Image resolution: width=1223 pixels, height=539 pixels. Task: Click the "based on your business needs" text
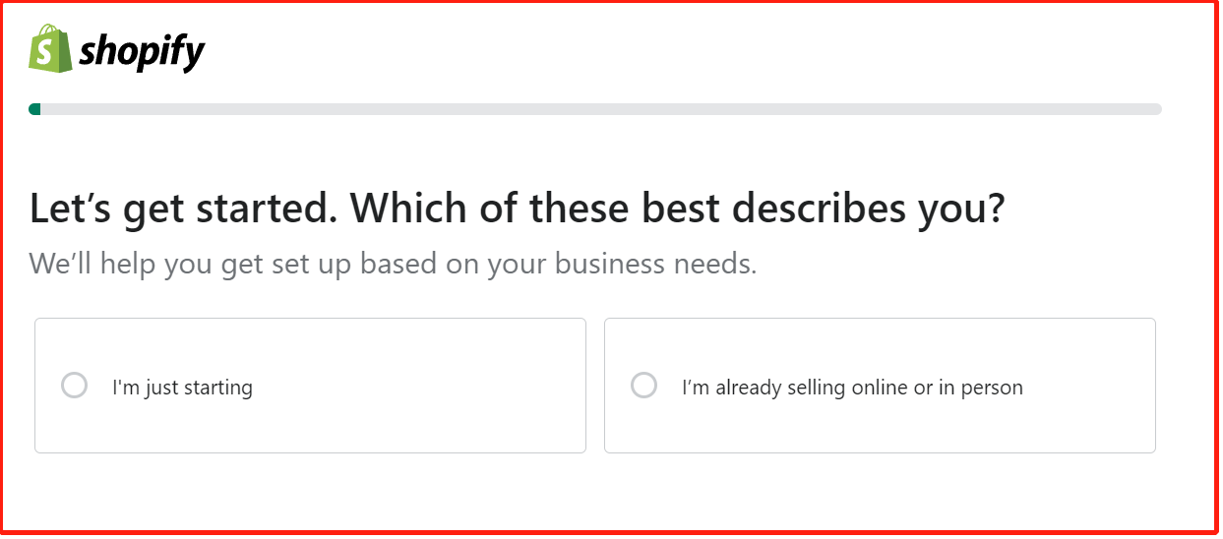(560, 264)
